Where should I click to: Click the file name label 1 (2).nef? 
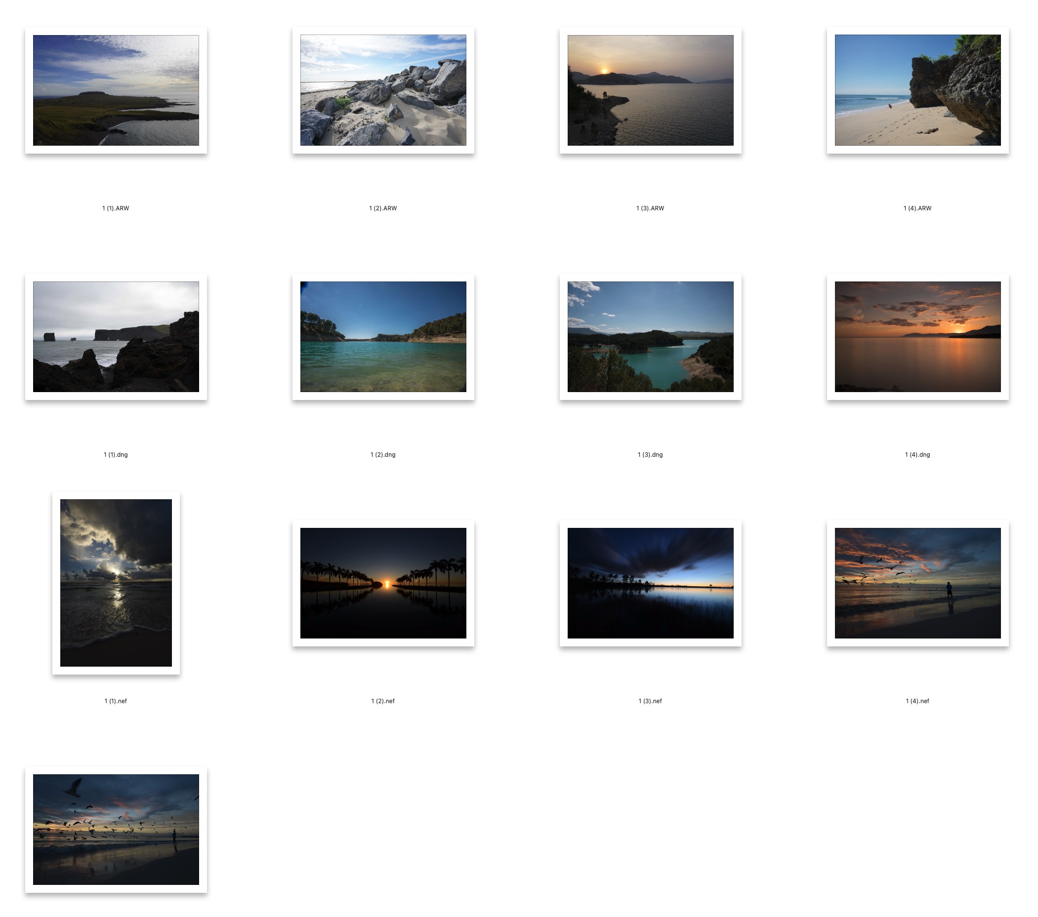pyautogui.click(x=383, y=701)
